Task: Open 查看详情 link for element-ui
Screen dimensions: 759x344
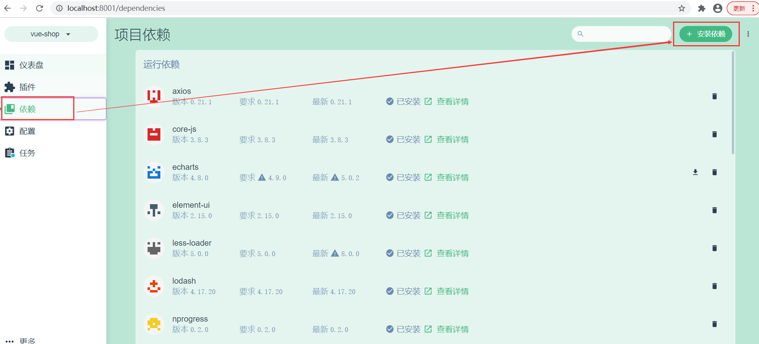Action: tap(447, 215)
